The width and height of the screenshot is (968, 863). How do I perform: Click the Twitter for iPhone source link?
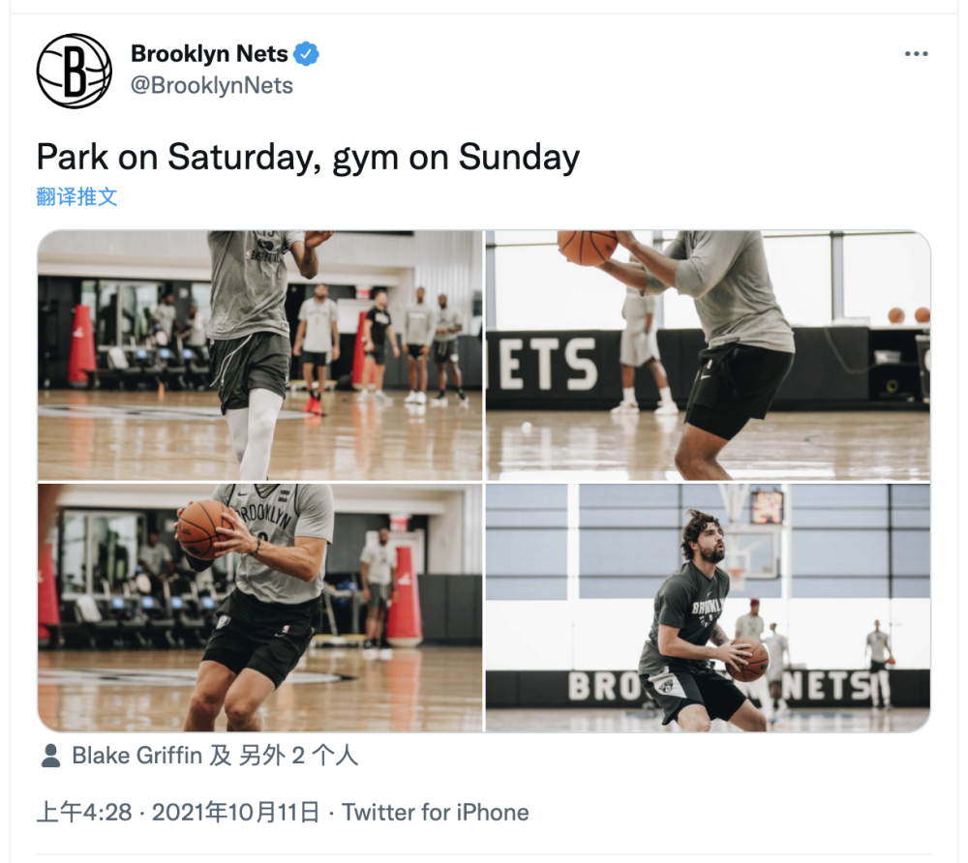(436, 813)
